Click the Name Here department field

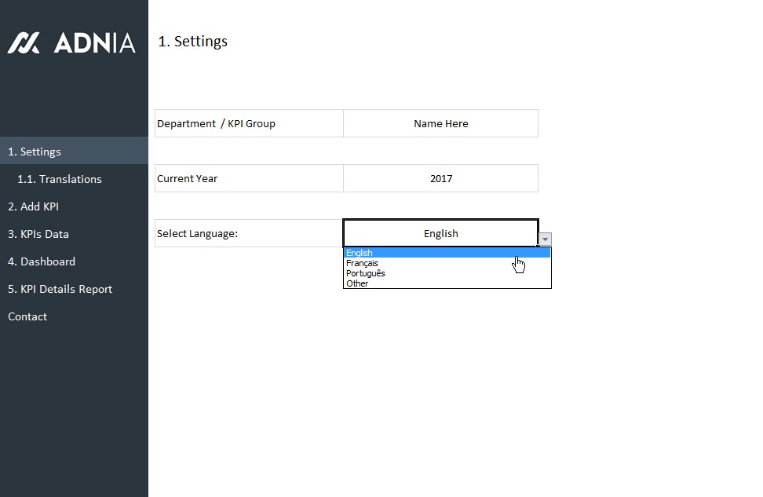pyautogui.click(x=440, y=123)
